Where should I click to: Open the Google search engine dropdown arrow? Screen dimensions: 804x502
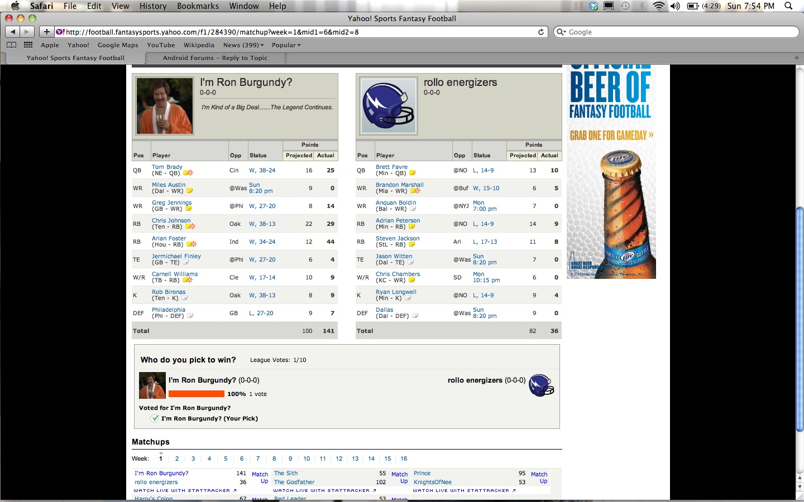561,32
